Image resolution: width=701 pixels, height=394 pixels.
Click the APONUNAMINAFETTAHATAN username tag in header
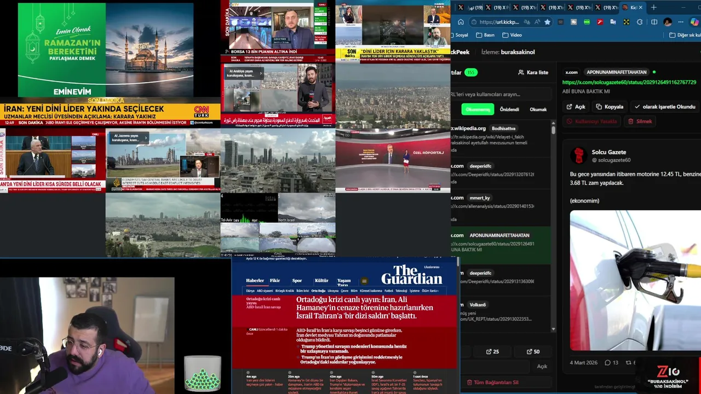[616, 72]
